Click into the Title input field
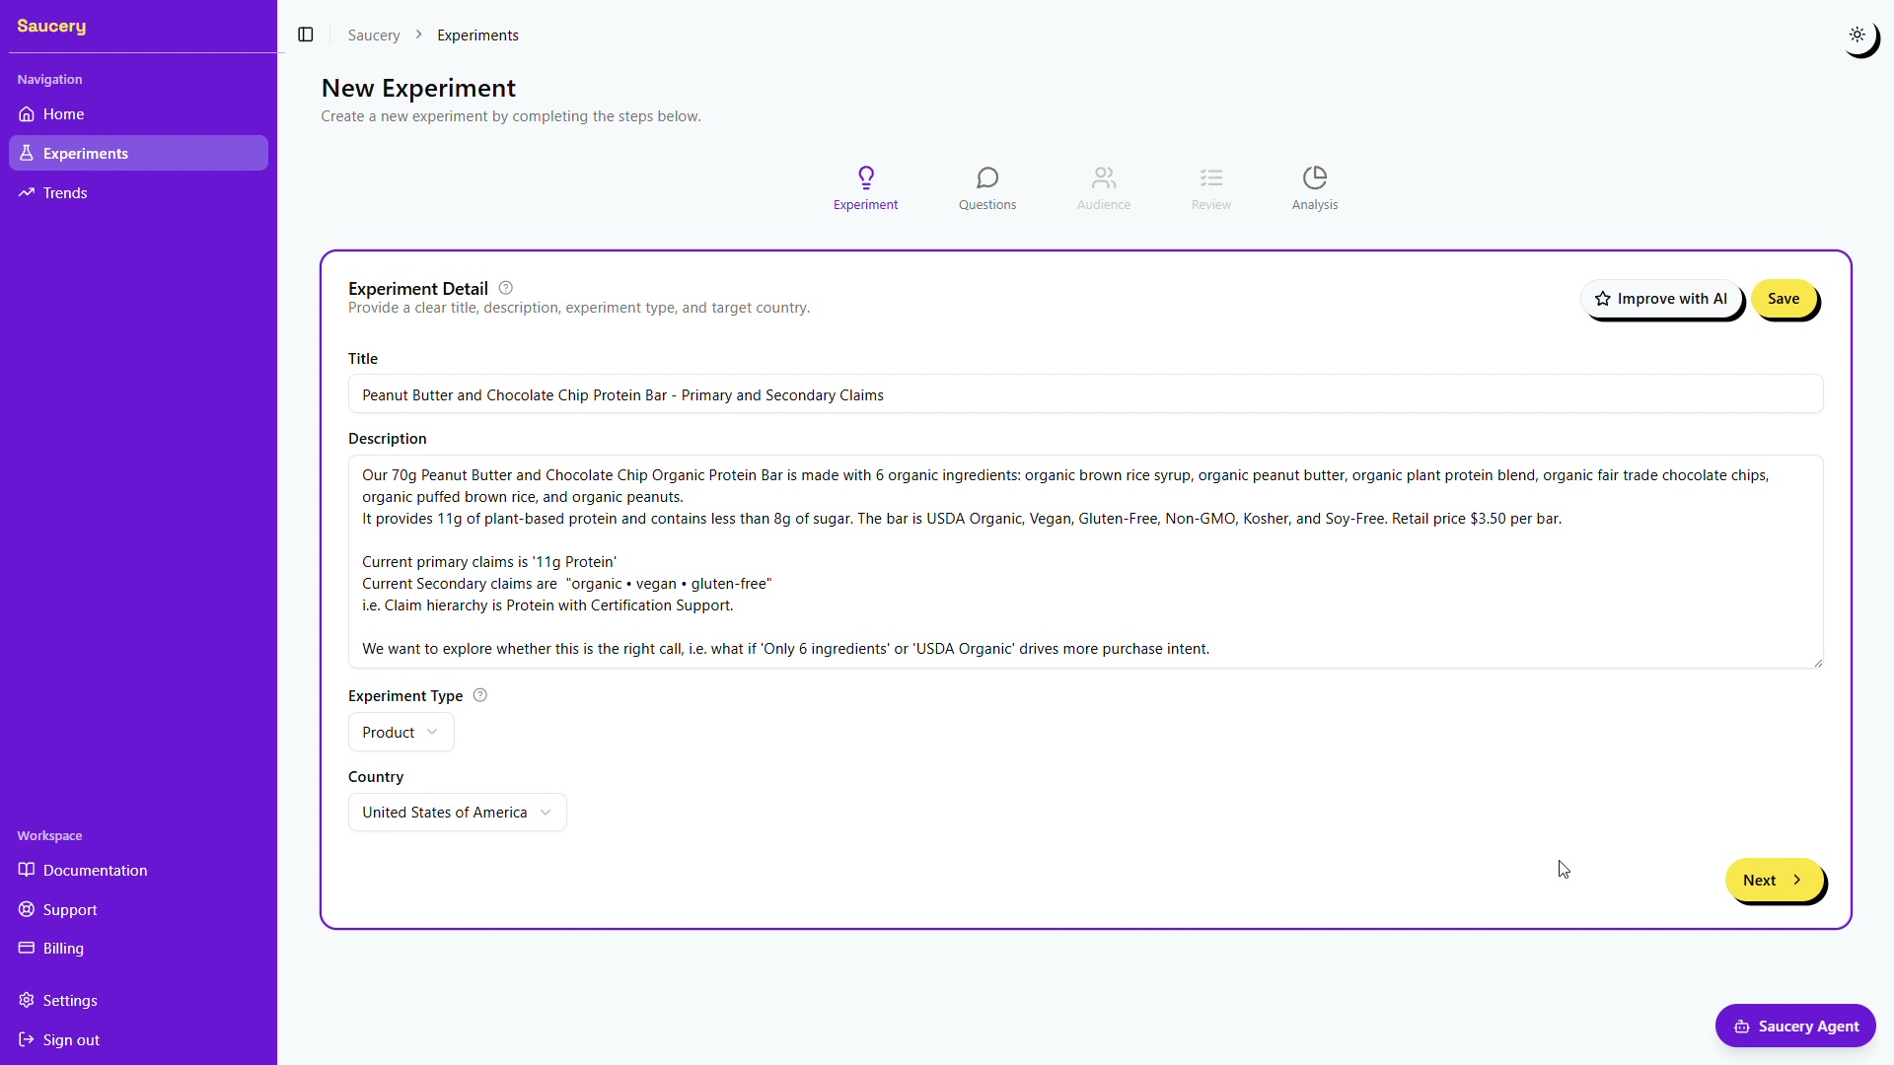 click(x=1085, y=394)
